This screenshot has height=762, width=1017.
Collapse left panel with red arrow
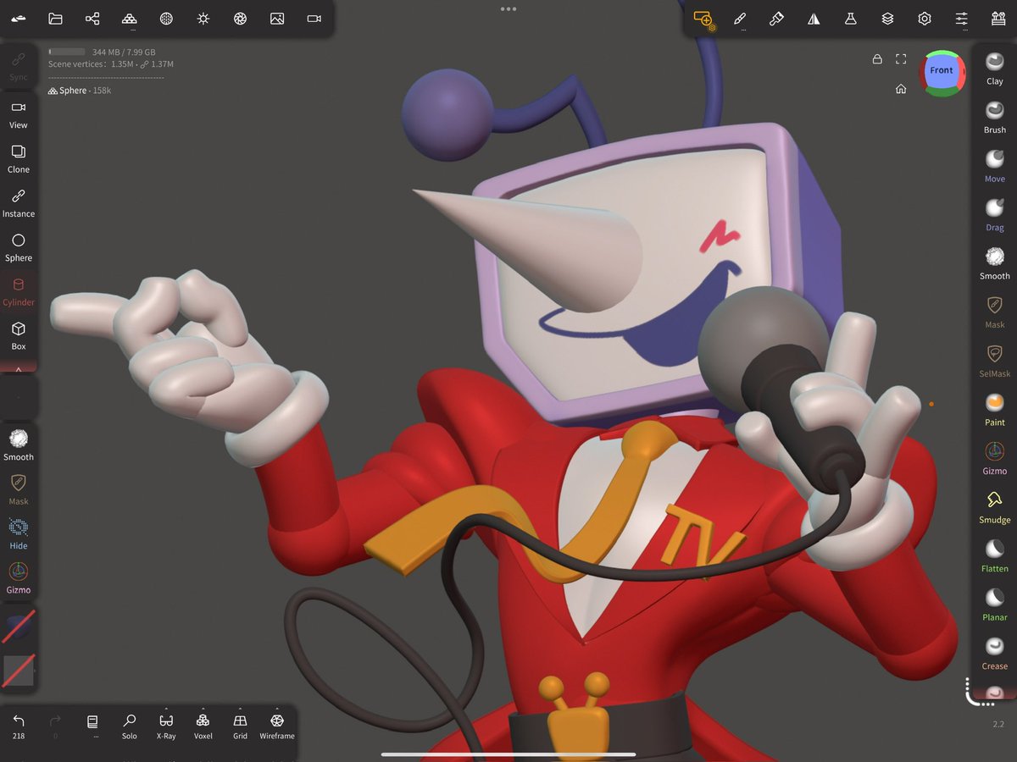(x=19, y=369)
